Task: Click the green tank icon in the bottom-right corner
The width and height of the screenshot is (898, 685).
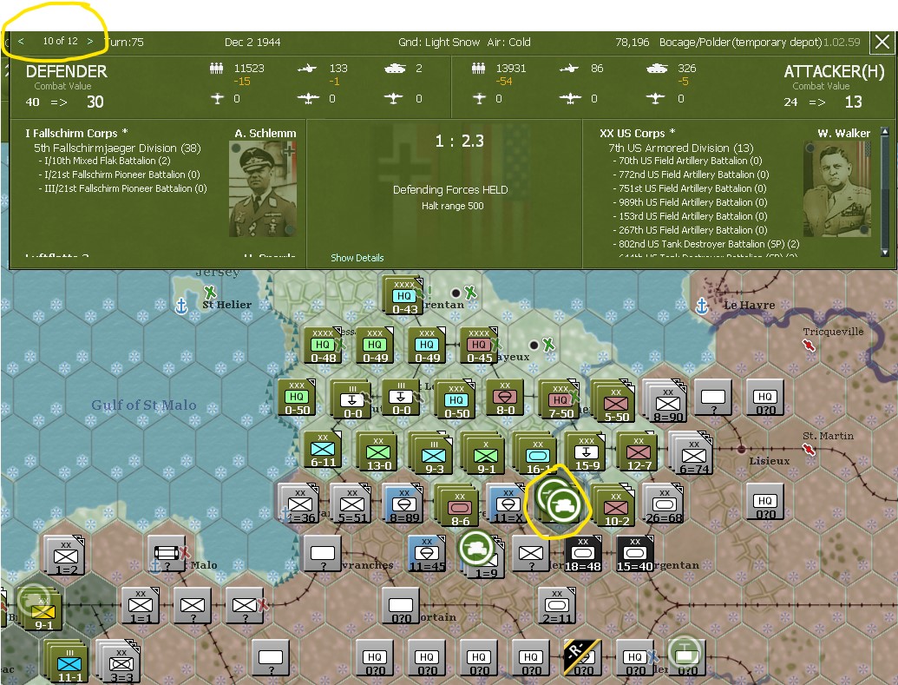Action: [685, 658]
